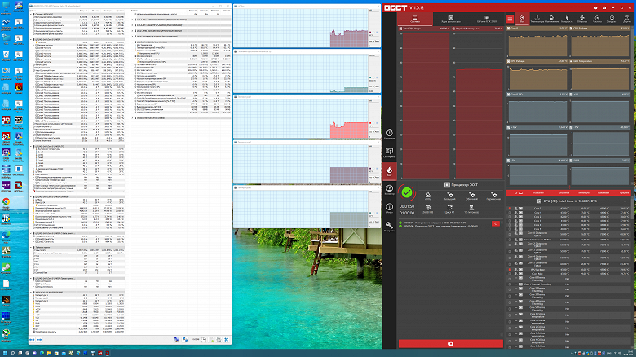Click the info sidebar icon in OCCT
636x357 pixels.
[x=389, y=207]
